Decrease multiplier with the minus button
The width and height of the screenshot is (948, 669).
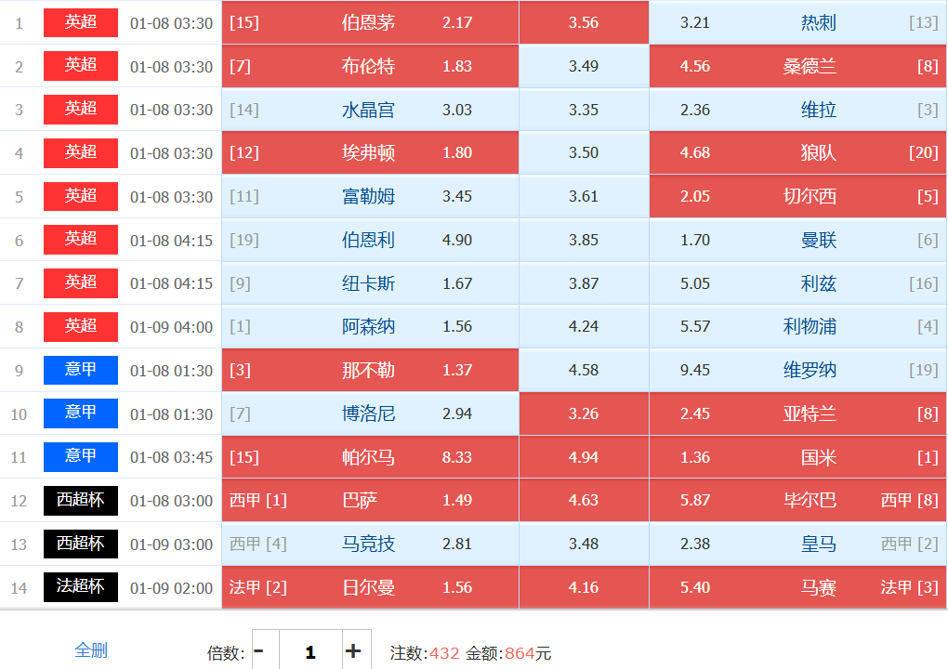(x=259, y=651)
